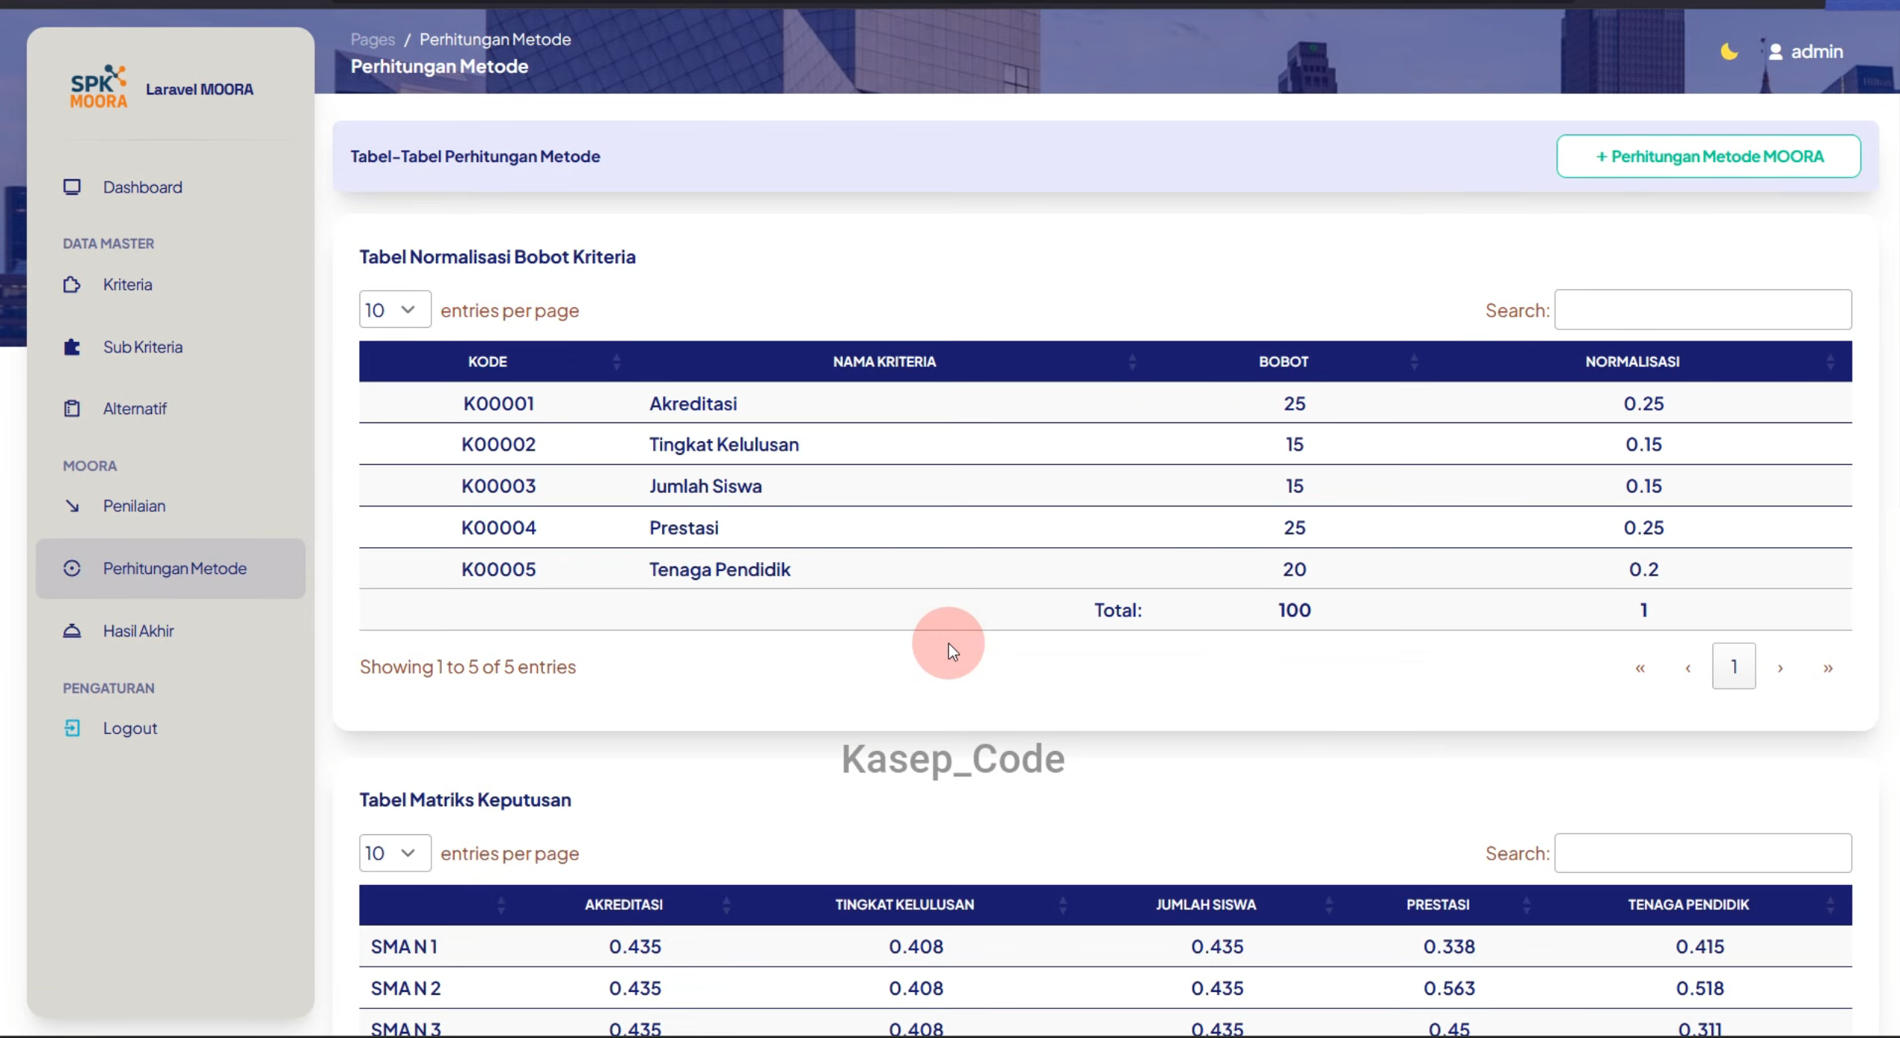Click the Perhitungan Metode MOORA button
1900x1038 pixels.
click(1709, 156)
